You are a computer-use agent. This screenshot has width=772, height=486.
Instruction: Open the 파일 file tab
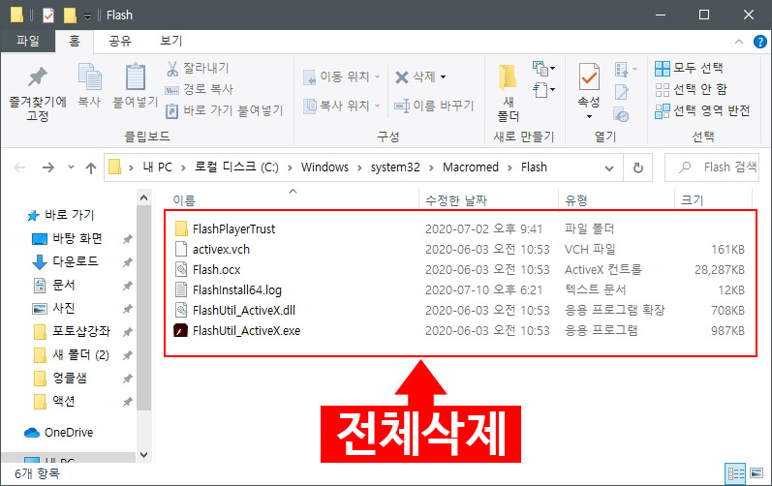click(27, 41)
